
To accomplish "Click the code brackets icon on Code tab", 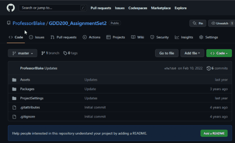I will pyautogui.click(x=11, y=37).
